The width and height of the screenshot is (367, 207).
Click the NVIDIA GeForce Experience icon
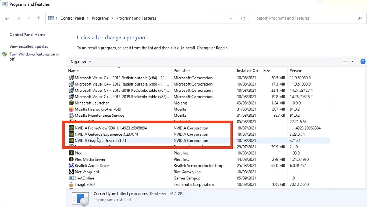click(x=71, y=134)
